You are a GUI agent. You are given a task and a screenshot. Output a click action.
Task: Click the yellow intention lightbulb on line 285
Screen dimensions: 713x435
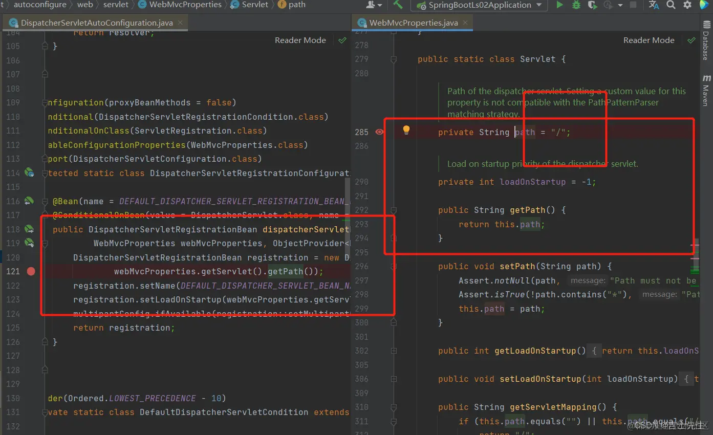[x=406, y=130]
